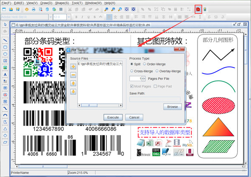251x177 pixels.
Task: Open the Tool(T) menu
Action: (x=77, y=3)
